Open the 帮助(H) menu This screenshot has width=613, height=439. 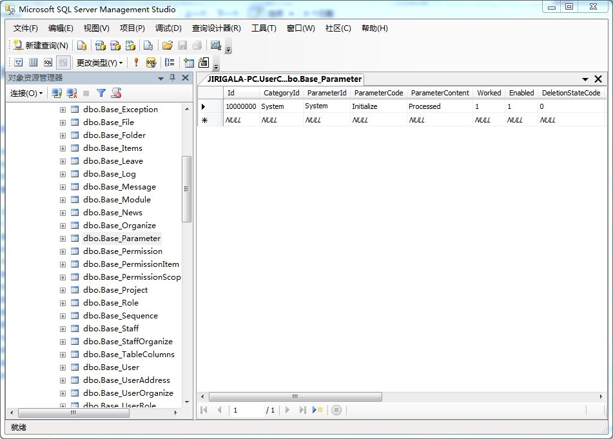click(x=375, y=28)
